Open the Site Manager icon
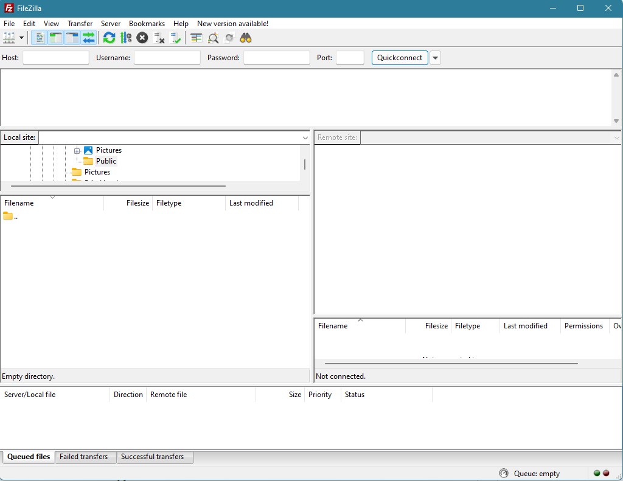Screen dimensions: 623x481 click(9, 38)
